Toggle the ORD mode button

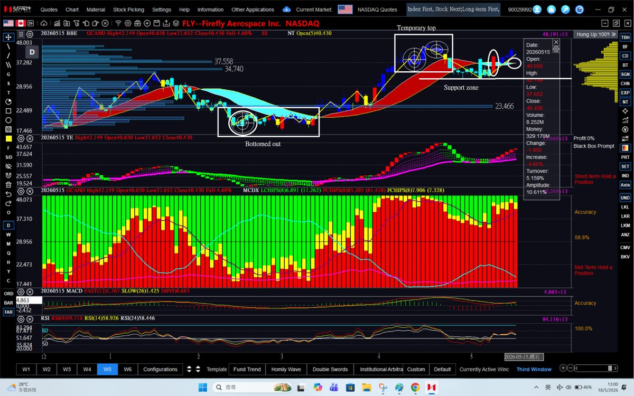[x=8, y=294]
